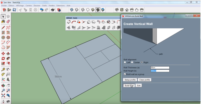Select the Freehand squiggle tool
The image size is (201, 104).
click(x=8, y=27)
